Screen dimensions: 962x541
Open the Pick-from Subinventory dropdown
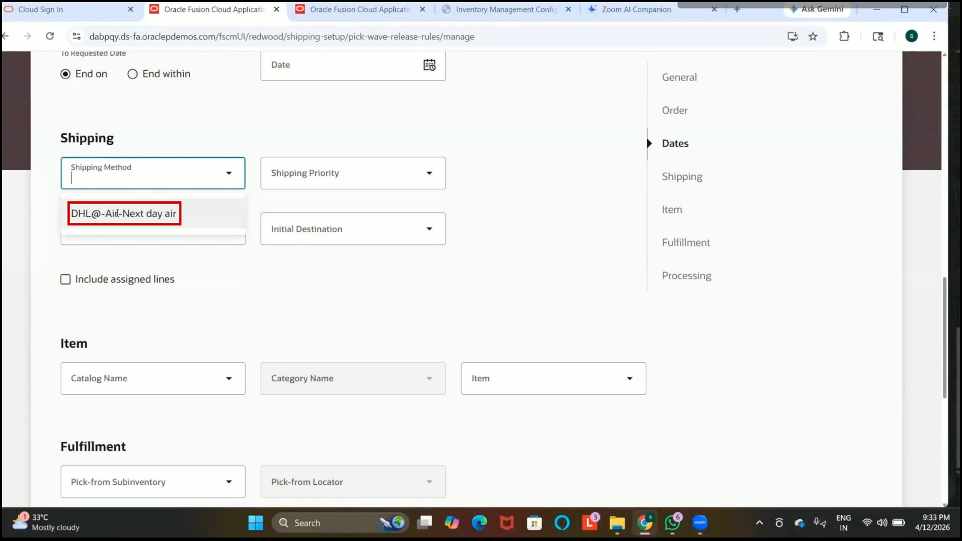tap(153, 482)
